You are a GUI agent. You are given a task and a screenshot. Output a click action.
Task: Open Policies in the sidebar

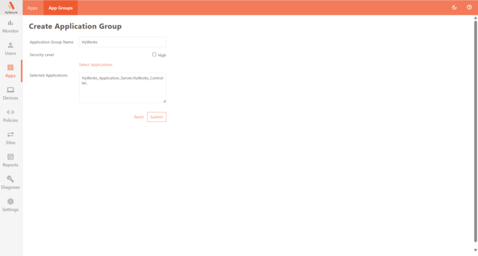tap(10, 116)
